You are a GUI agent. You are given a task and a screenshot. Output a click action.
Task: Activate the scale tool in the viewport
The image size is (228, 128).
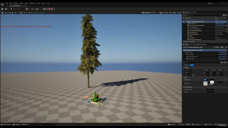point(12,13)
